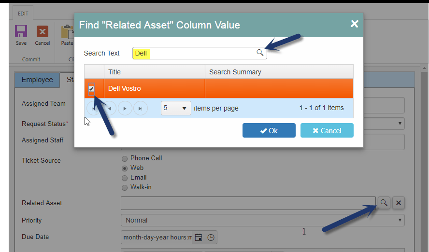Click the Cancel ribbon icon
The height and width of the screenshot is (252, 429).
[43, 31]
